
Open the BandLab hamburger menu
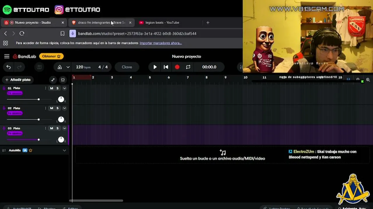pyautogui.click(x=7, y=56)
